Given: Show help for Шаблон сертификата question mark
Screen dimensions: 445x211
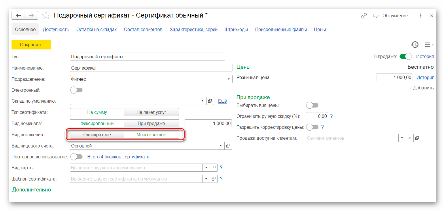Looking at the screenshot, I should (x=221, y=179).
